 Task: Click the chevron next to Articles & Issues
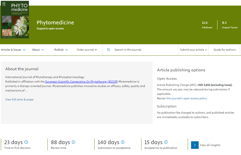[24, 50]
